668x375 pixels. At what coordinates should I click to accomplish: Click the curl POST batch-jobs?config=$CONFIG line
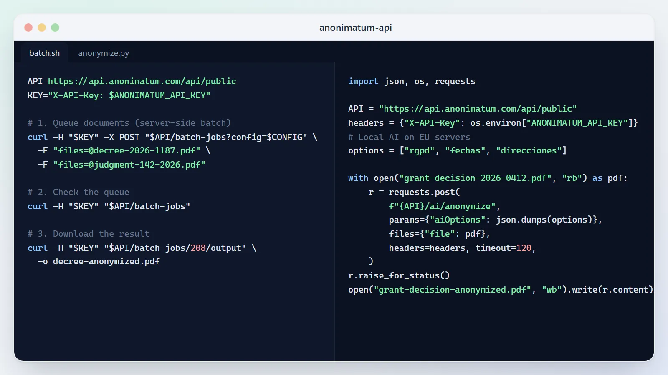click(x=172, y=137)
